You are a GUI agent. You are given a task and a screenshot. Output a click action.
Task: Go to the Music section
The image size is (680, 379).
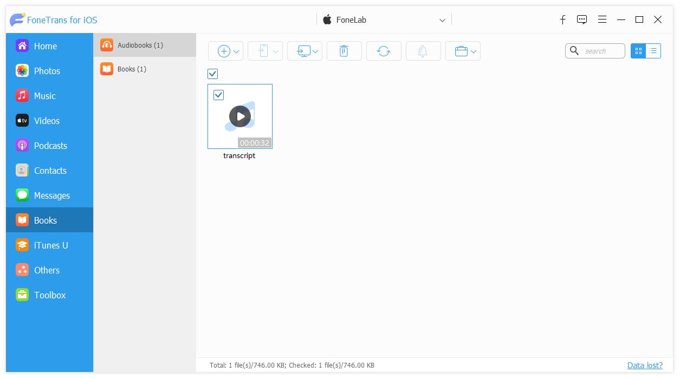coord(49,96)
